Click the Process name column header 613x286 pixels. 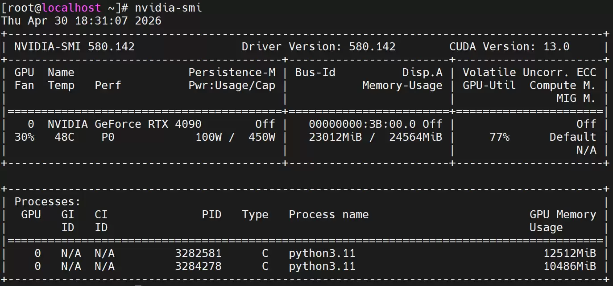(x=329, y=215)
